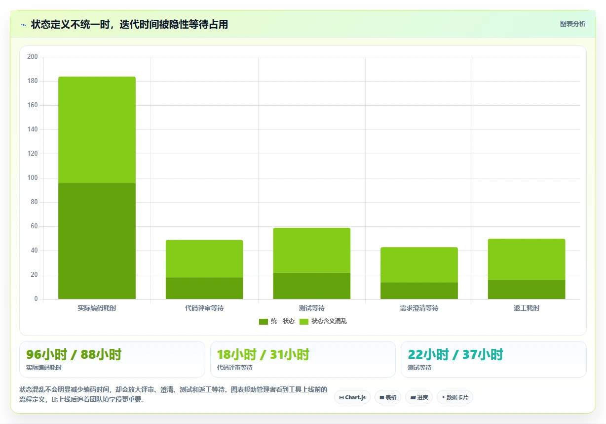Screen dimensions: 606x424
Task: Select the 进度 tag
Action: [x=419, y=397]
